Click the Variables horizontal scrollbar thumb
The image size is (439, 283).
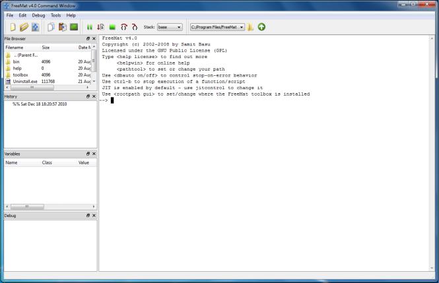pyautogui.click(x=27, y=206)
